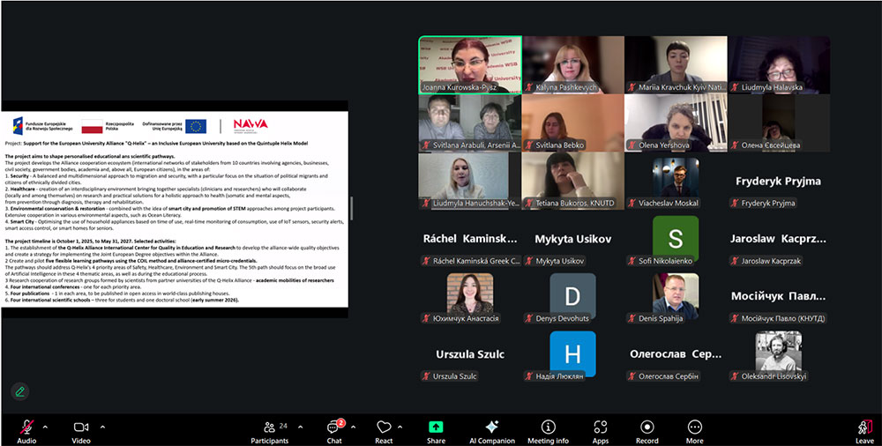Open the More options menu

(x=695, y=428)
